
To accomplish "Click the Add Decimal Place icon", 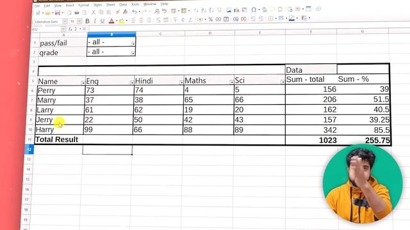I will tap(236, 19).
